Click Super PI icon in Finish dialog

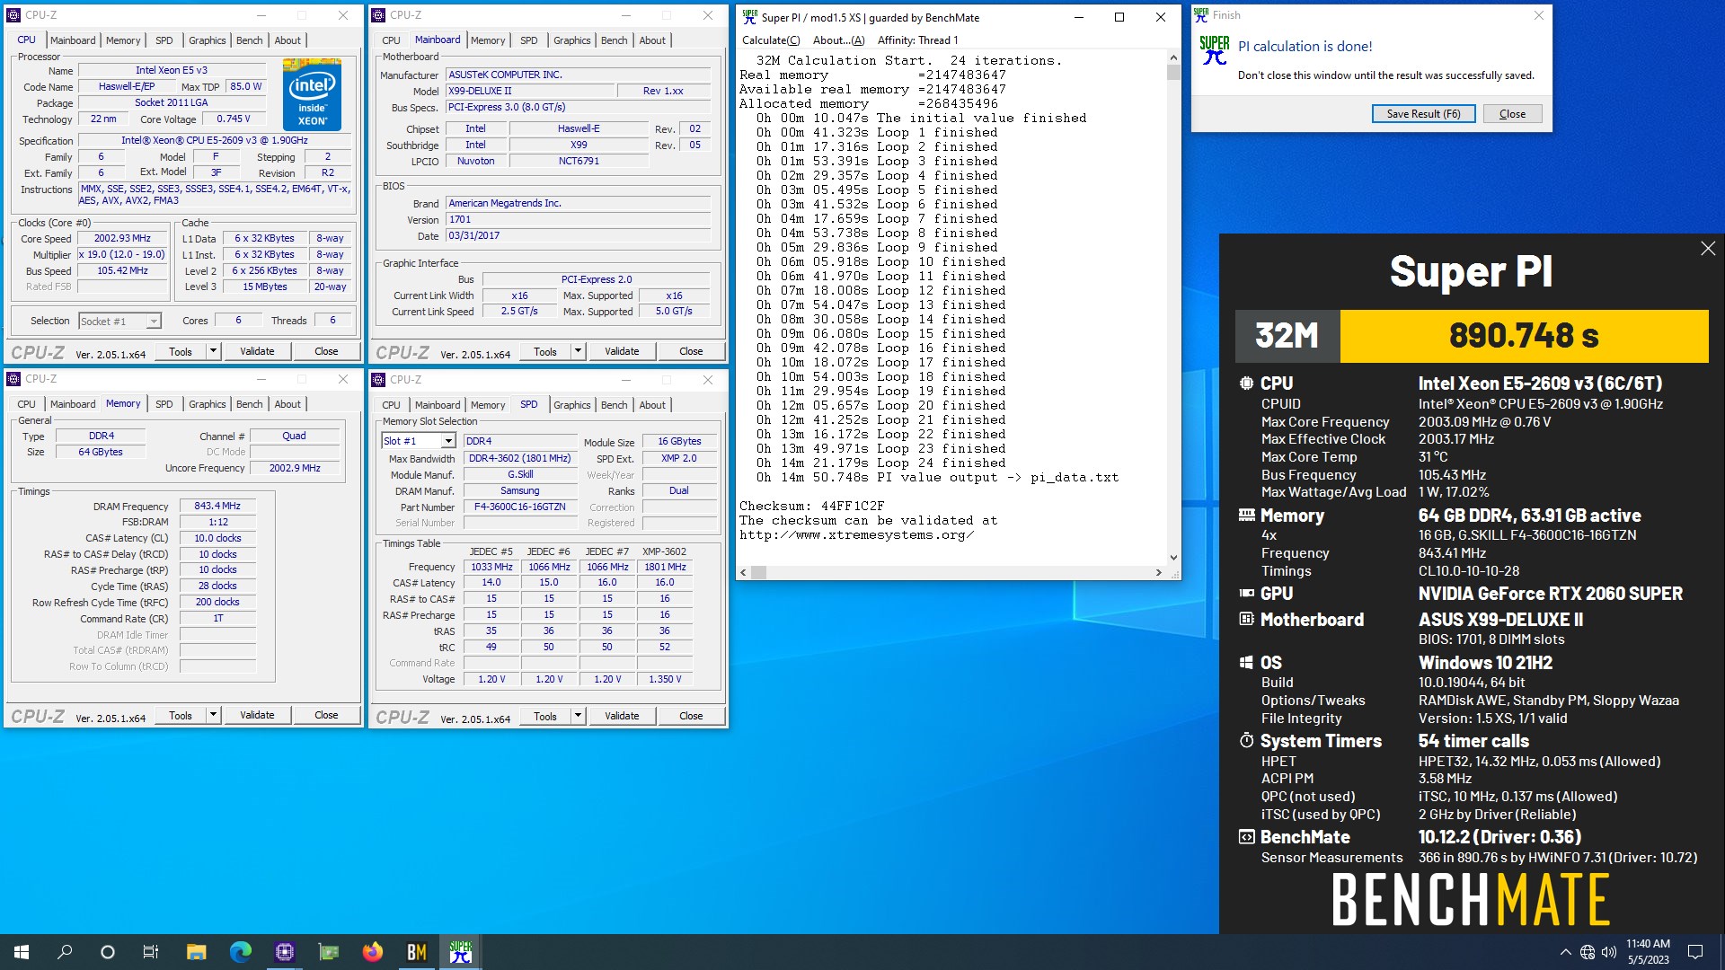point(1214,49)
